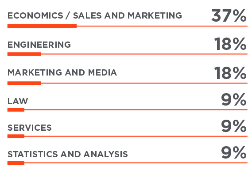
Task: Select the Services label
Action: [30, 128]
